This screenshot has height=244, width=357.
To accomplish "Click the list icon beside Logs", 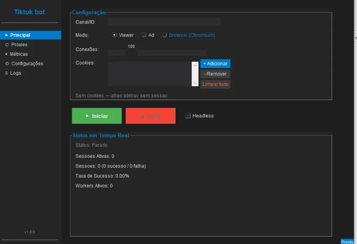I will pyautogui.click(x=6, y=73).
